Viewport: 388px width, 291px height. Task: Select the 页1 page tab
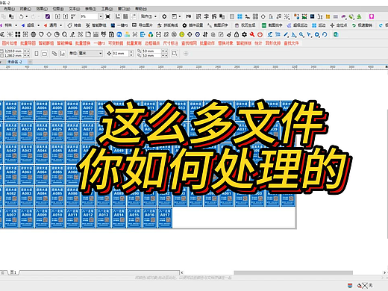13,272
